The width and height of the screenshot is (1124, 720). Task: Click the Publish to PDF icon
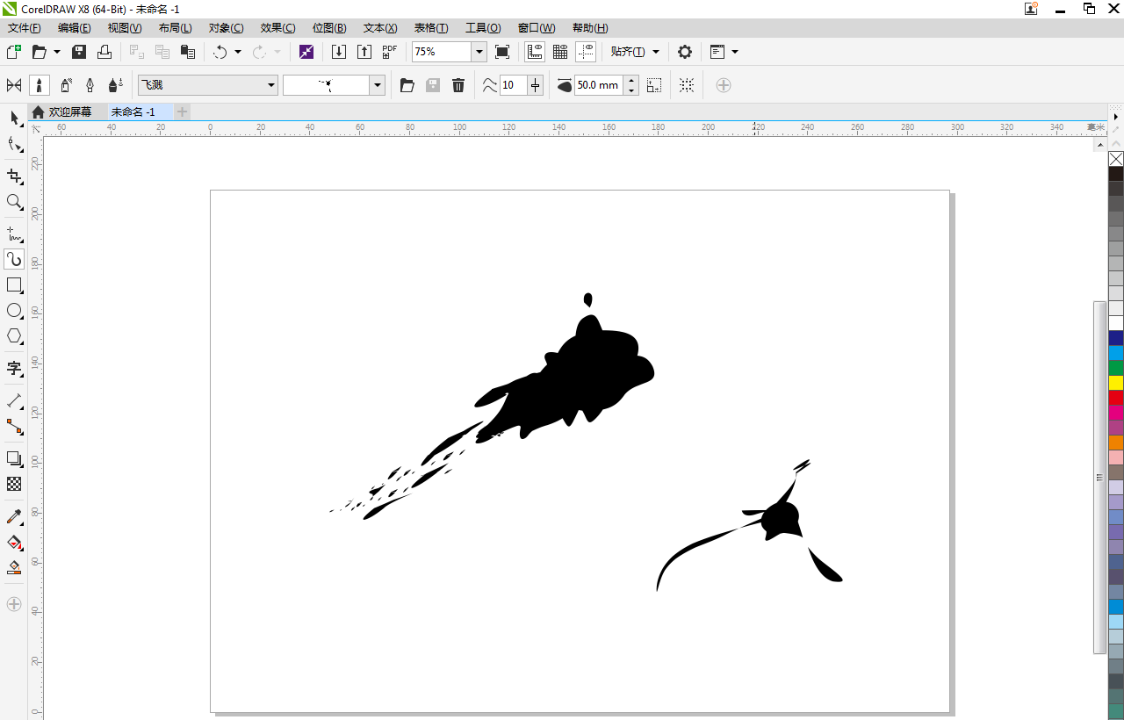390,52
